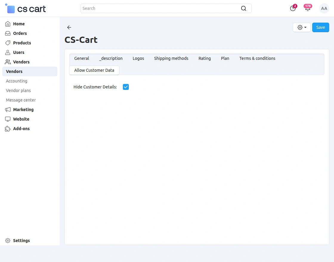Uncheck the Hide Customer Details checkbox
Viewport: 334px width, 262px height.
point(126,87)
